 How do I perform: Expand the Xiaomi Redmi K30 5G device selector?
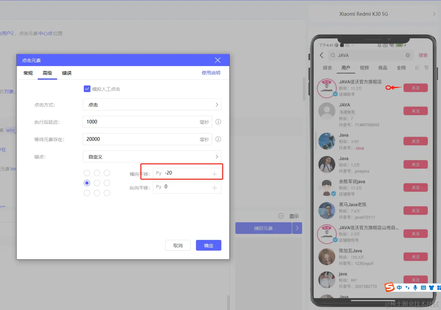(x=434, y=14)
